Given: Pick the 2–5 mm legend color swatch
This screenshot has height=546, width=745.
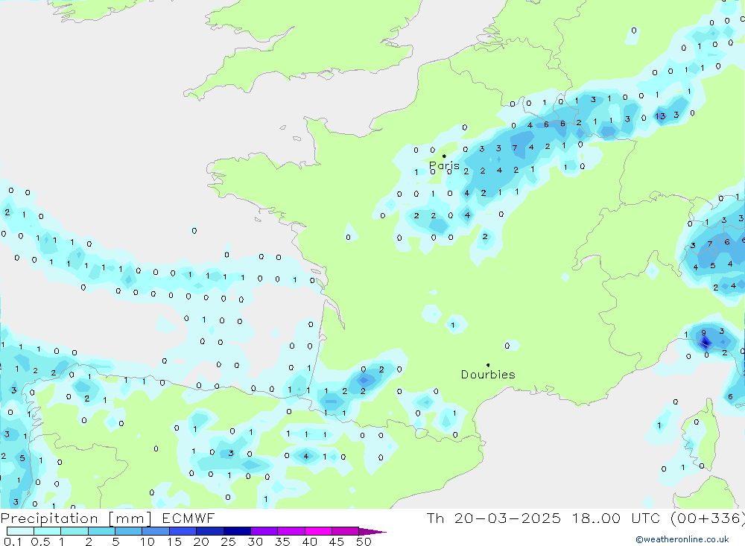Looking at the screenshot, I should (x=101, y=531).
